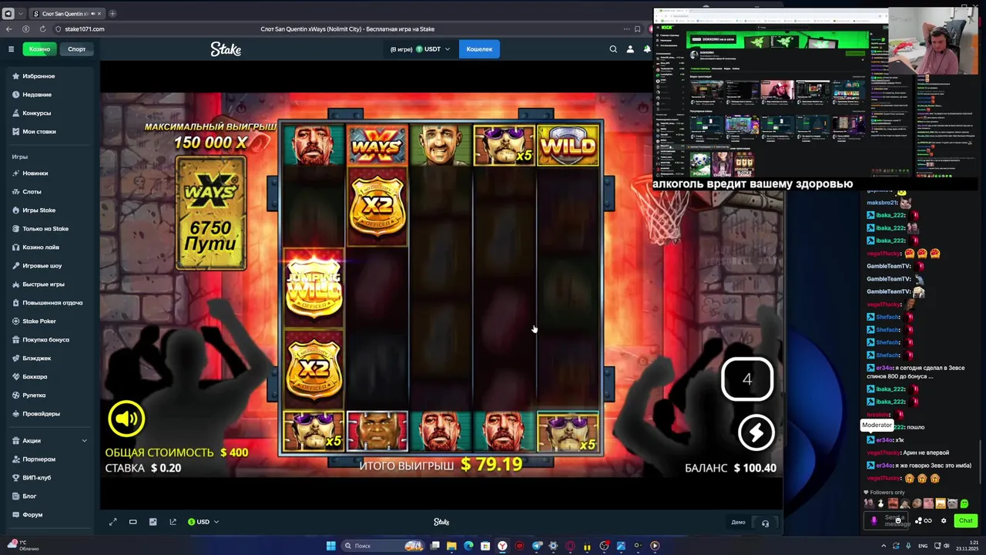
Task: Click the Быстрые игры sidebar icon
Action: 15,284
